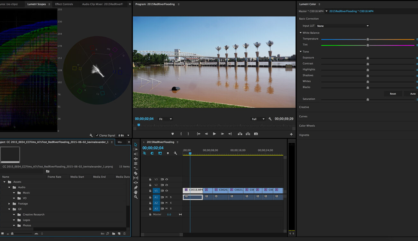Step forward one frame
The width and height of the screenshot is (418, 241).
[222, 134]
